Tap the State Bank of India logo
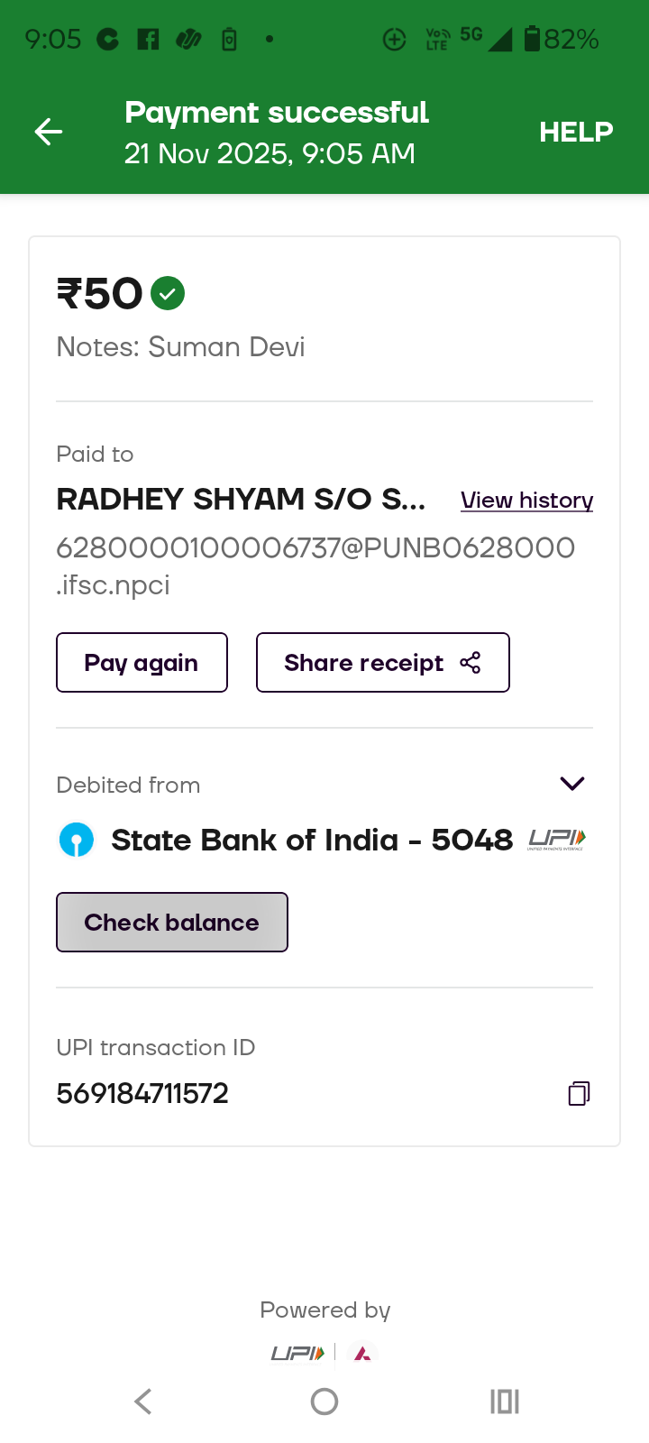This screenshot has width=649, height=1443. (x=77, y=840)
